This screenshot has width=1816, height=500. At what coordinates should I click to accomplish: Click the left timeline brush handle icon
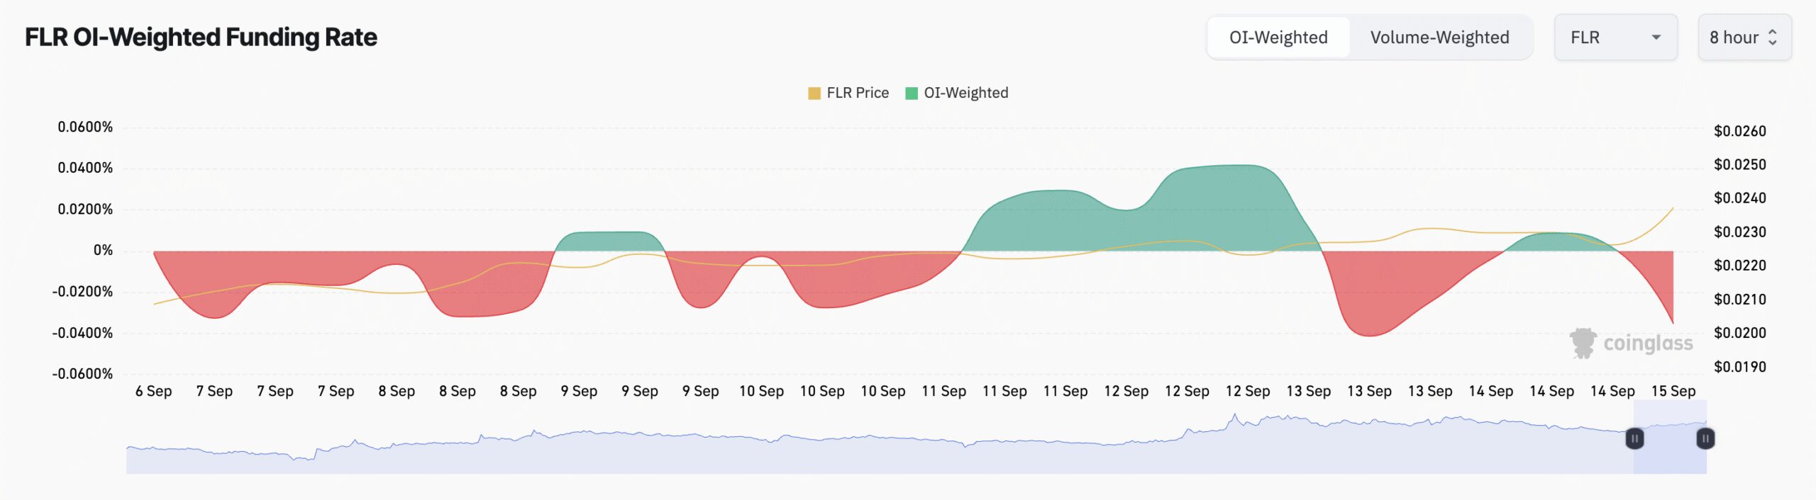[x=1634, y=440]
